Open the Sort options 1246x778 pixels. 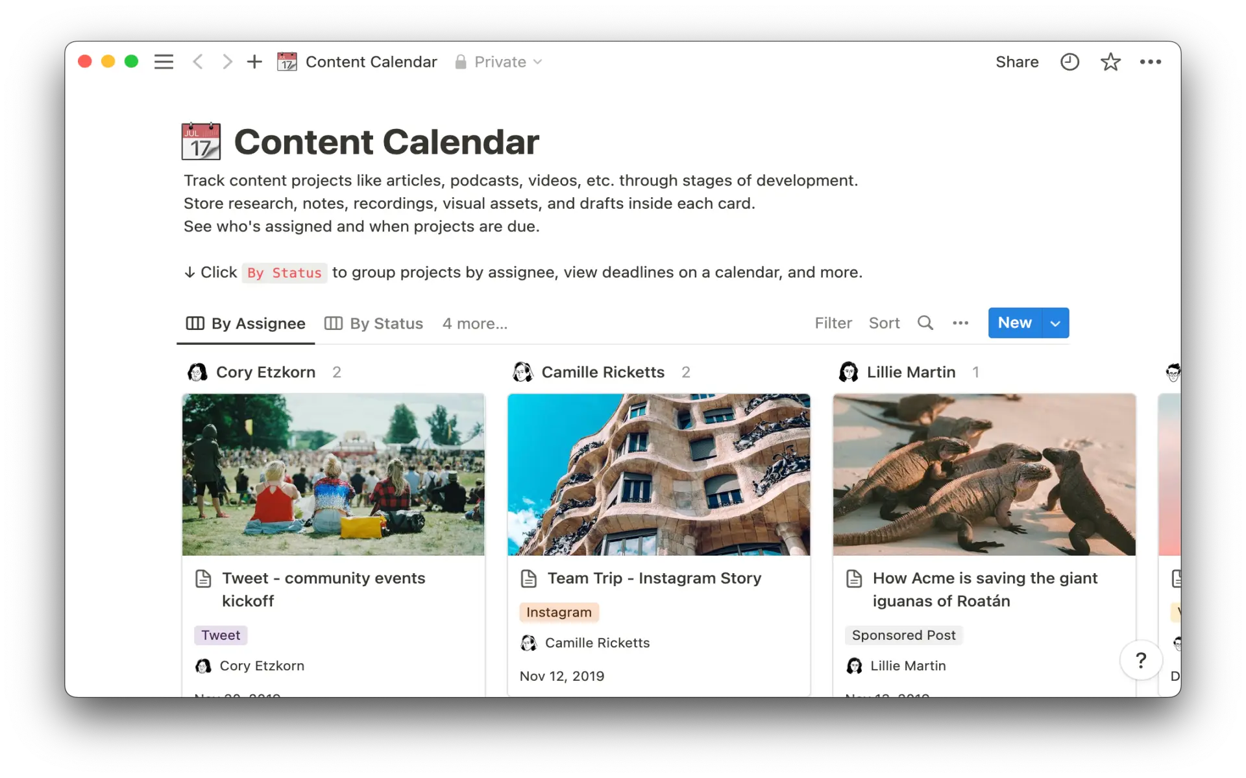click(x=884, y=323)
